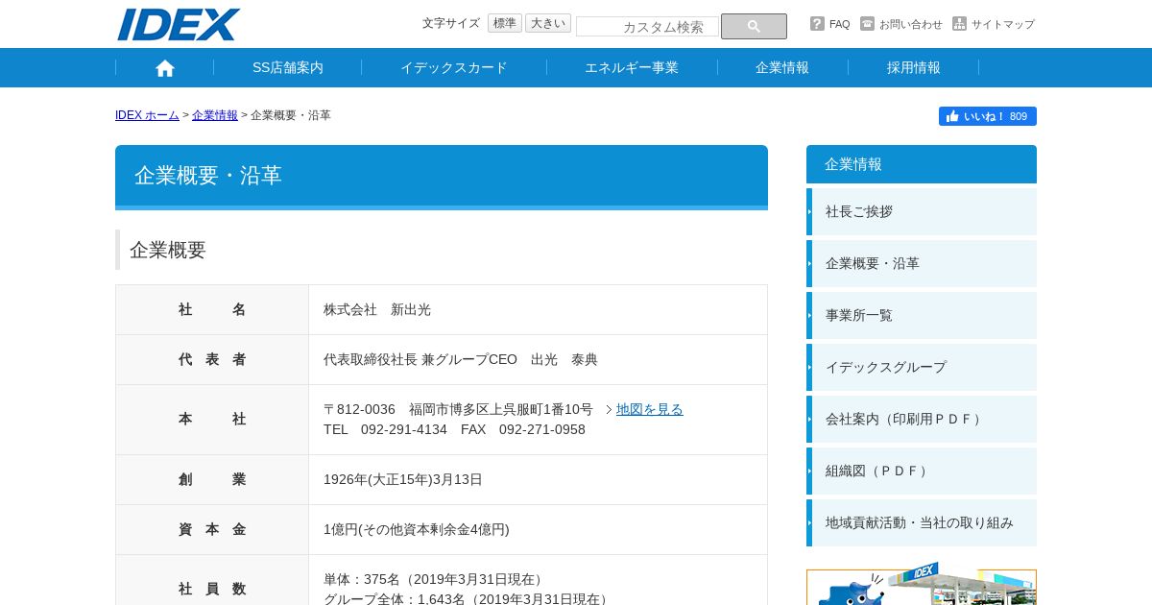Viewport: 1152px width, 605px height.
Task: Open エネルギー事業 menu
Action: point(632,67)
